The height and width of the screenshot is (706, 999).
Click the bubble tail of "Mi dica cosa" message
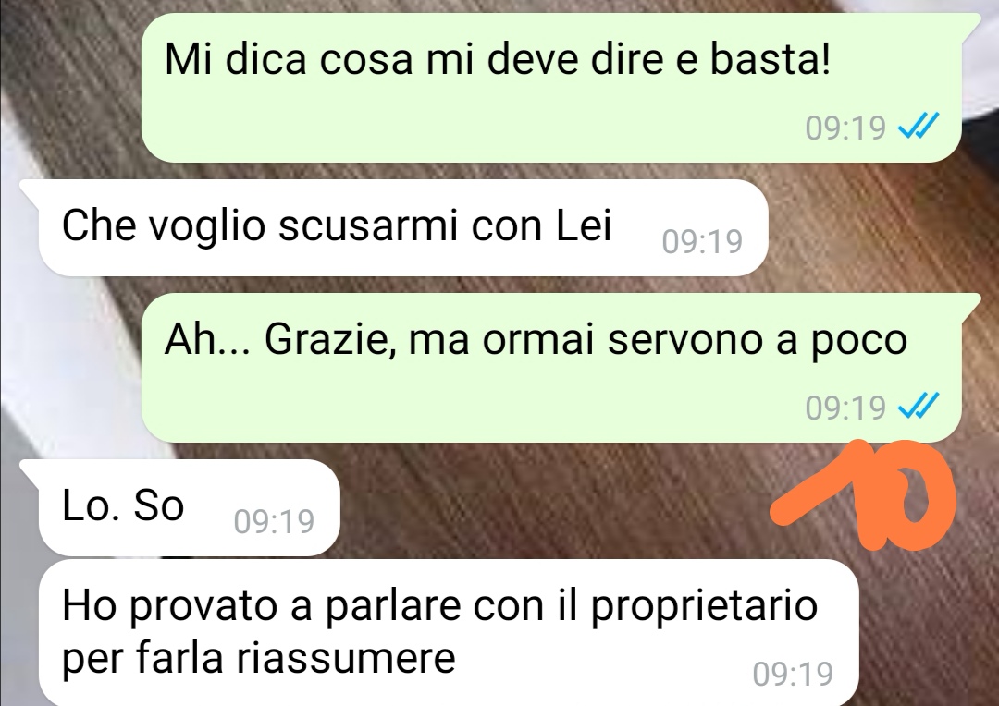click(x=971, y=26)
